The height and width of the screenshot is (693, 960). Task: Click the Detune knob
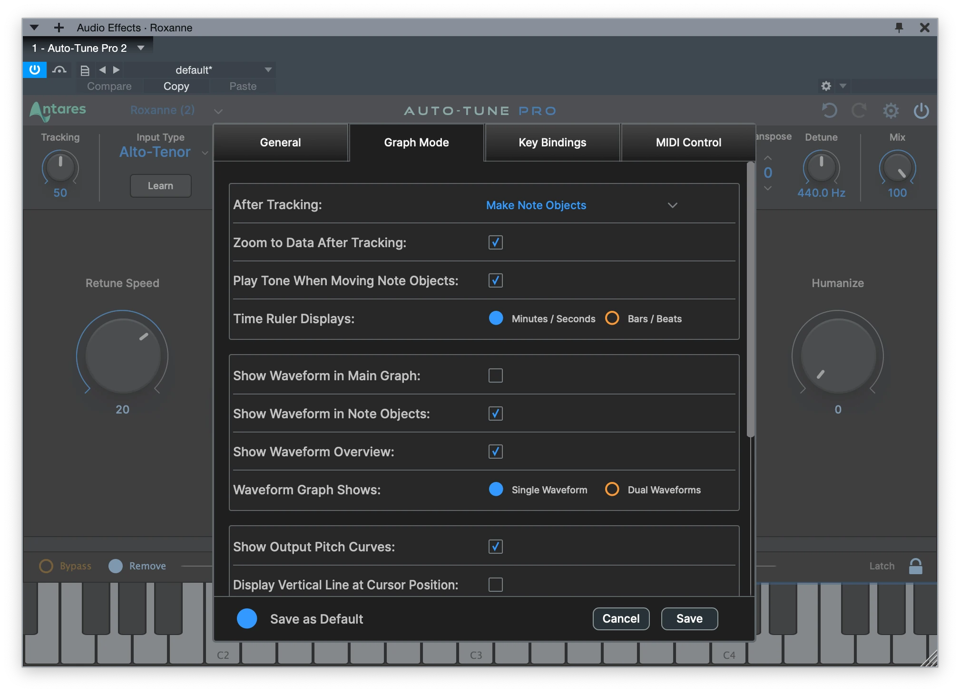click(822, 167)
